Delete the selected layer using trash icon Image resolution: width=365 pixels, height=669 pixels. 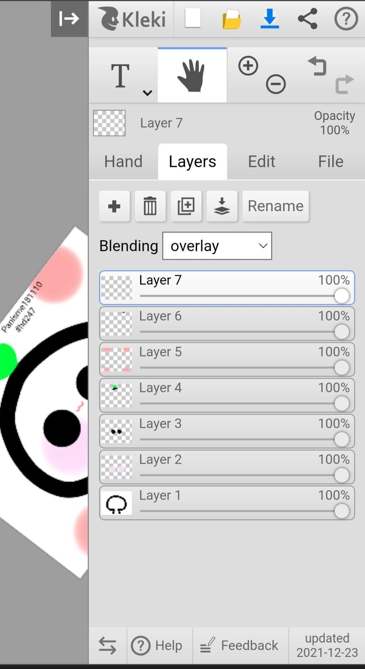(150, 206)
